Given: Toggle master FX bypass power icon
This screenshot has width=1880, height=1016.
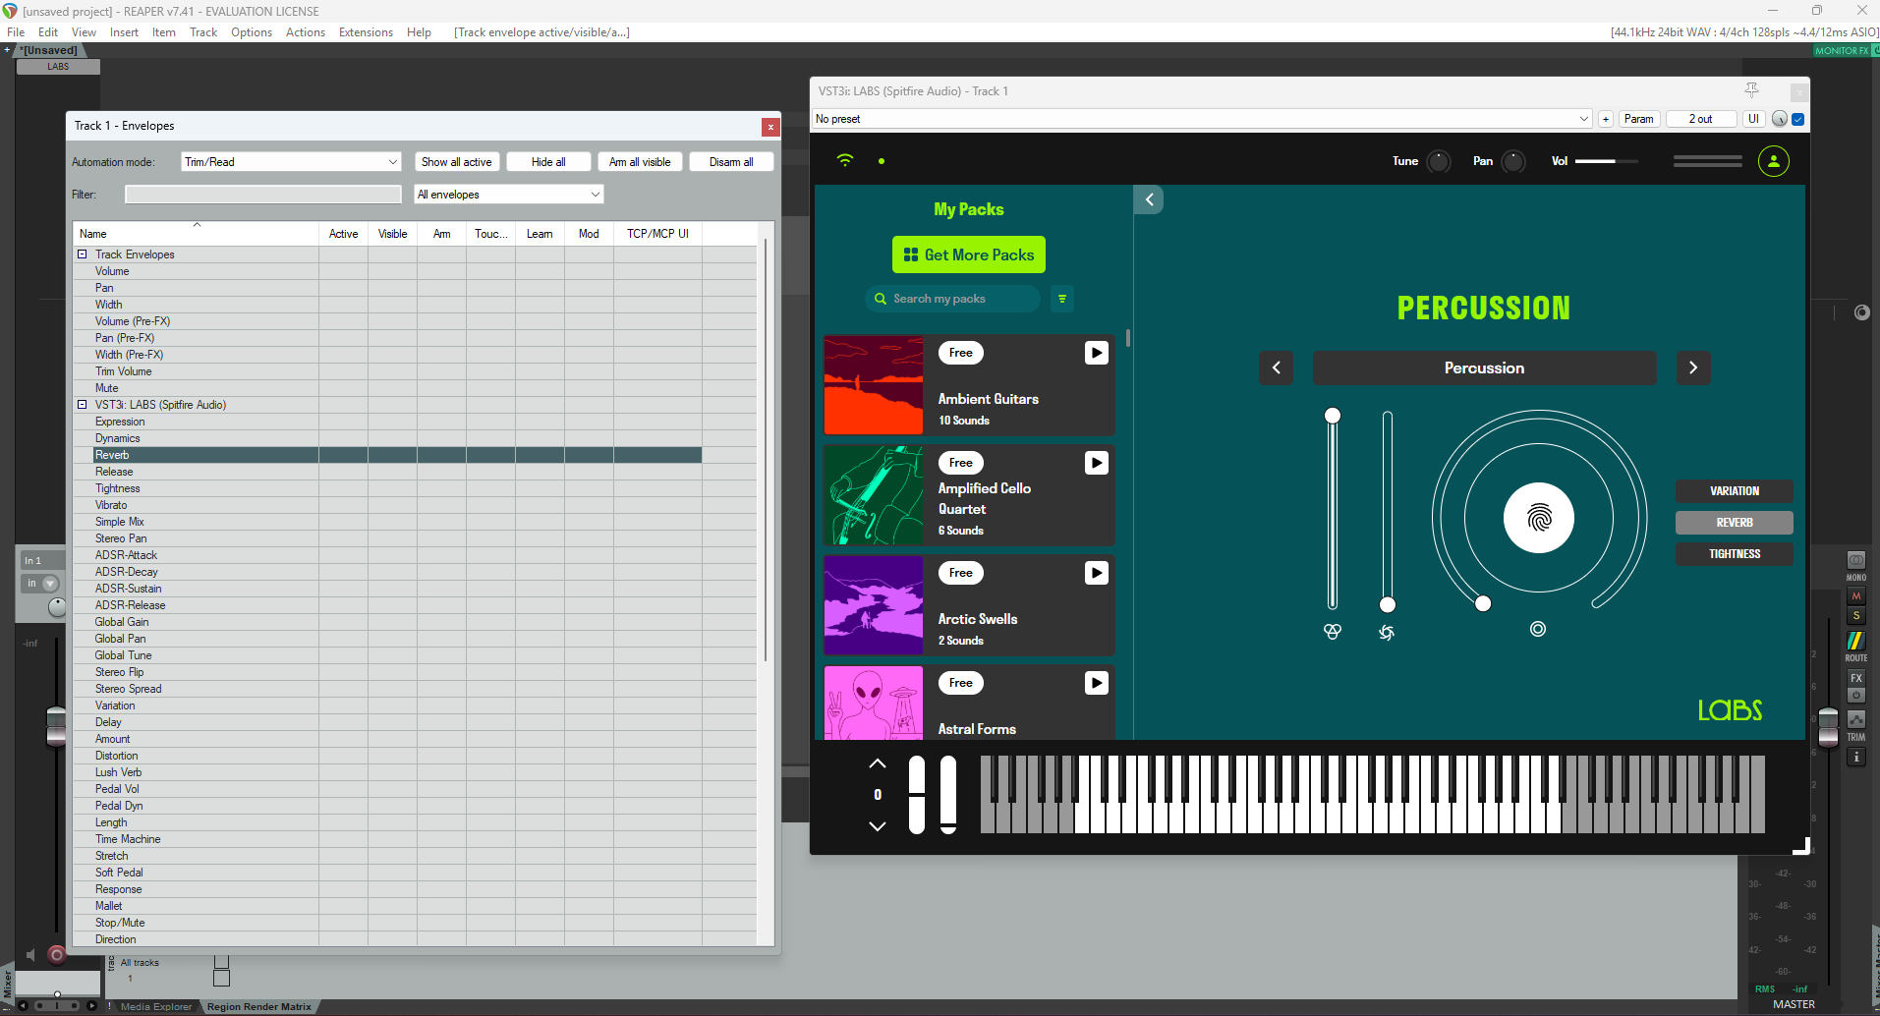Looking at the screenshot, I should pos(1856,696).
